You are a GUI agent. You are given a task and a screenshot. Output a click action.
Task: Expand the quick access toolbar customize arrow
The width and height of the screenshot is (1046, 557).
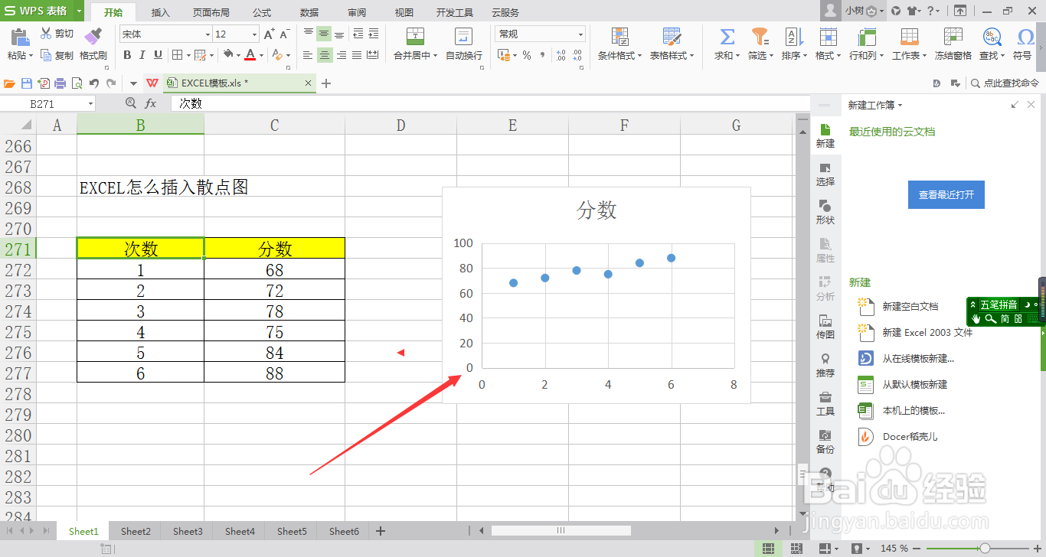[133, 83]
